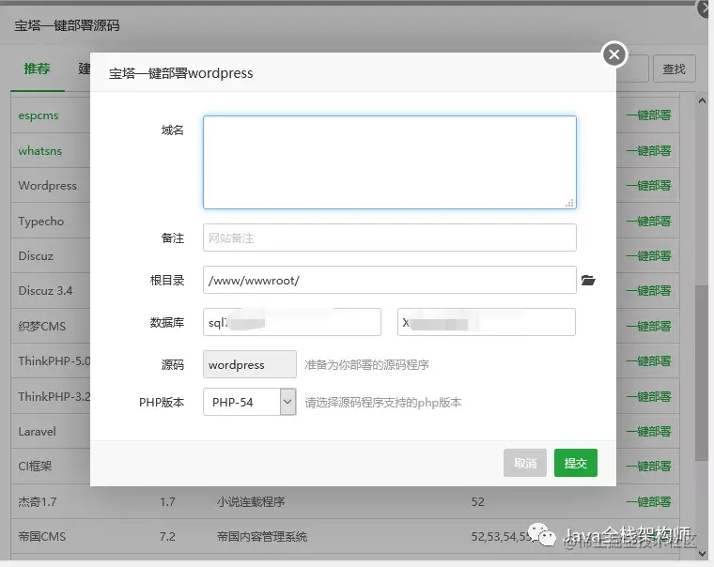Deploy Discuz row via 一键部署 link
The image size is (714, 567).
tap(649, 255)
